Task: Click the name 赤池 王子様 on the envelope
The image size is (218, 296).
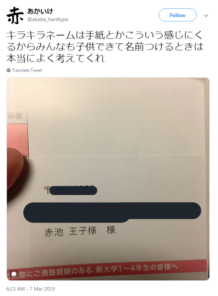Action: click(x=70, y=231)
